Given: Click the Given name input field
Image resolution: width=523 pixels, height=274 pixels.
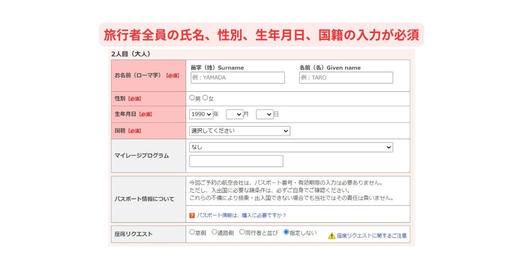Looking at the screenshot, I should coord(346,78).
